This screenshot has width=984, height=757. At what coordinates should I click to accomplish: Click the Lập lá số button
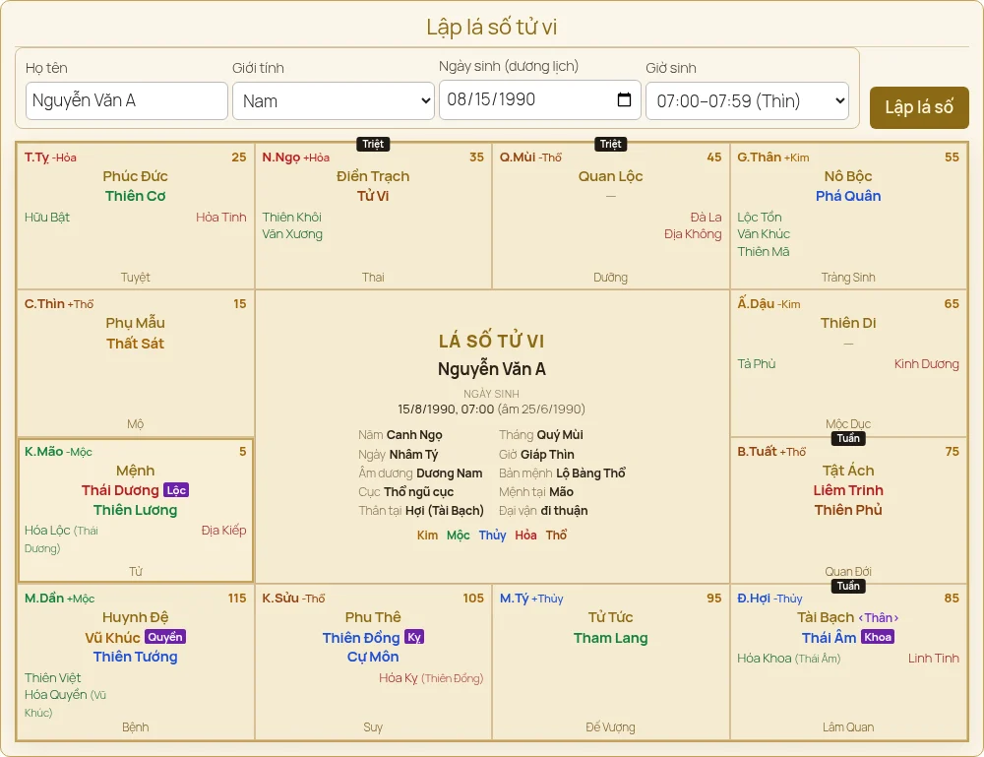click(919, 107)
